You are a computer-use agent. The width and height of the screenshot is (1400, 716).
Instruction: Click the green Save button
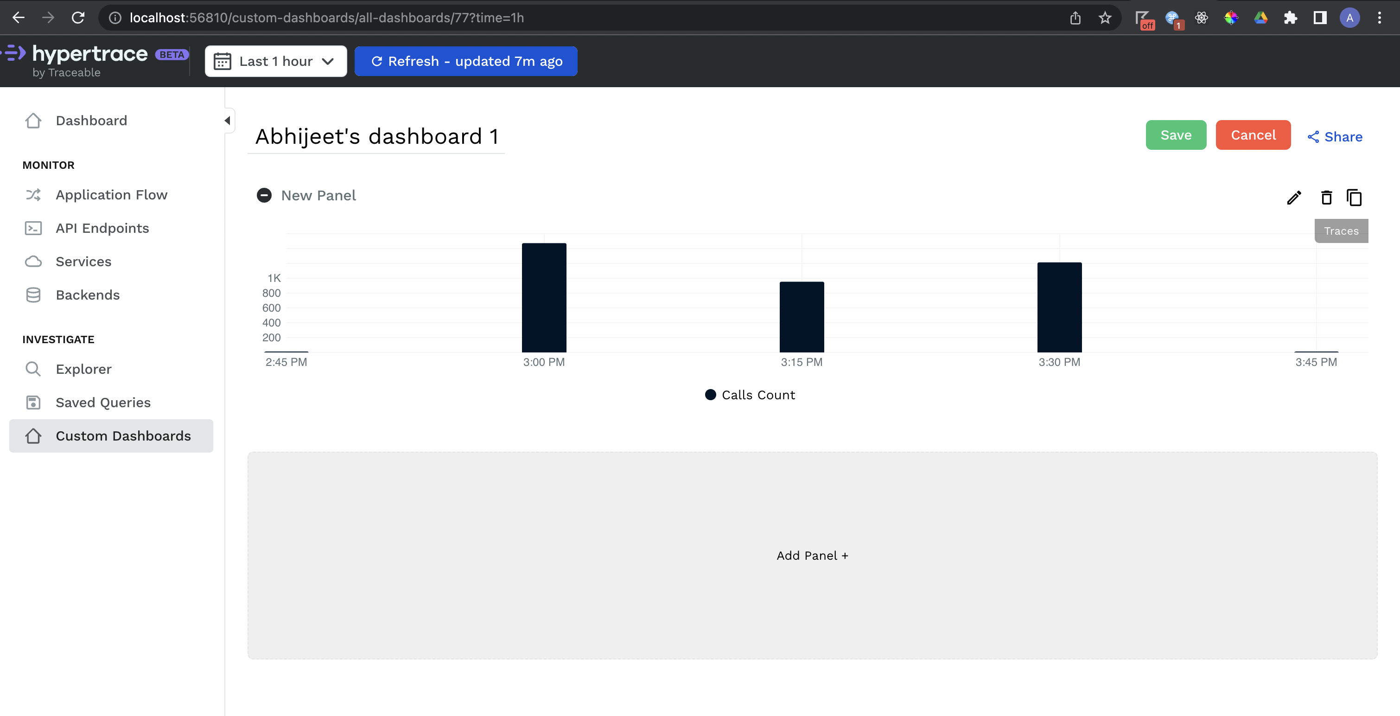pos(1176,135)
